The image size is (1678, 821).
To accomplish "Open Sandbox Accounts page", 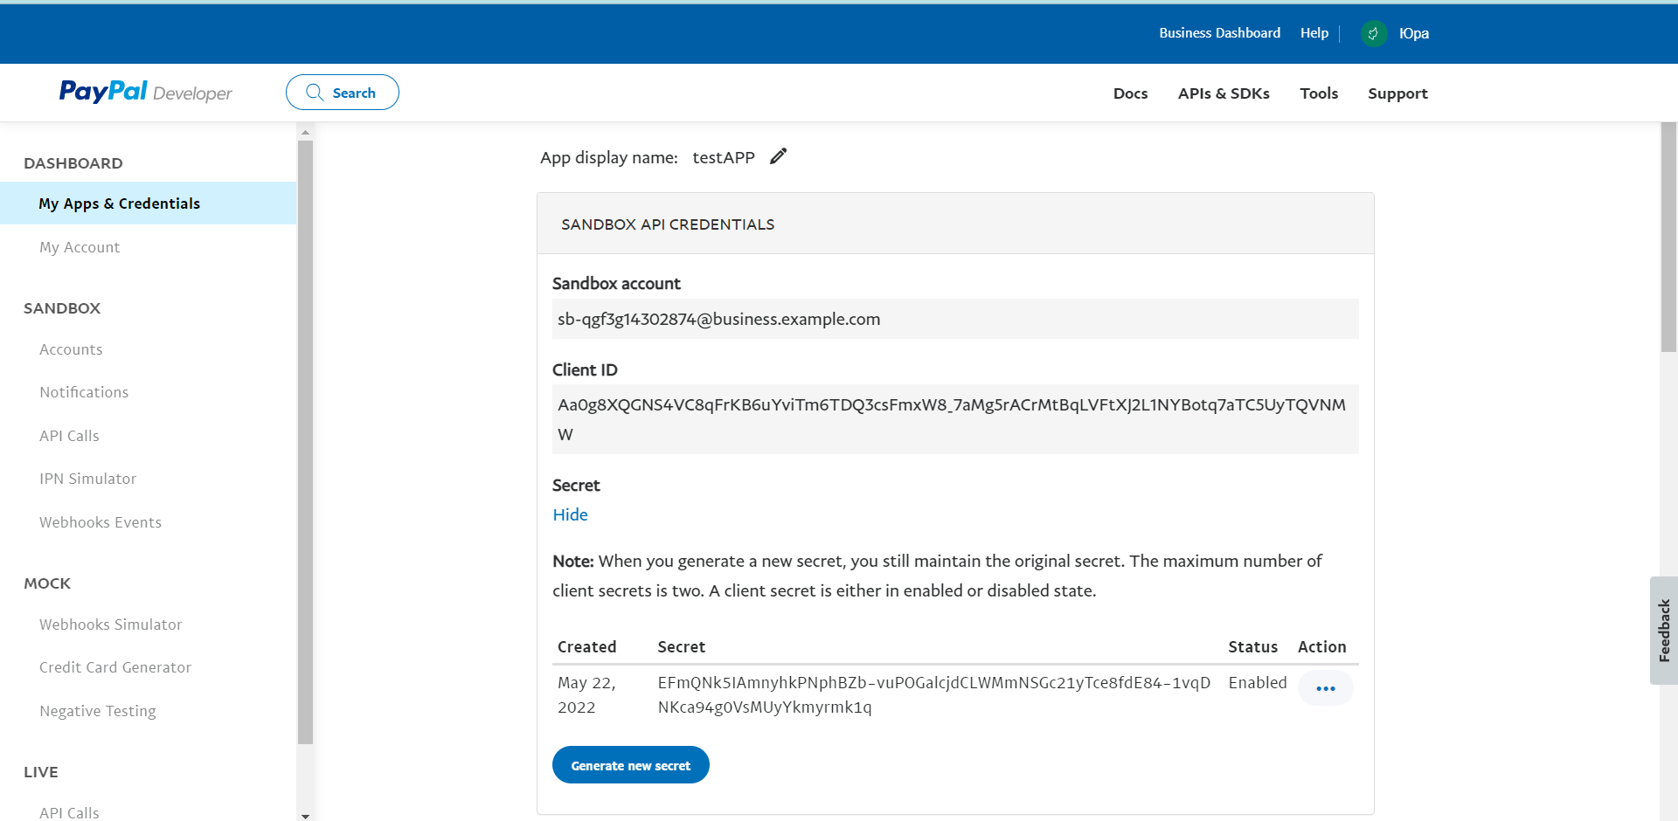I will point(71,349).
